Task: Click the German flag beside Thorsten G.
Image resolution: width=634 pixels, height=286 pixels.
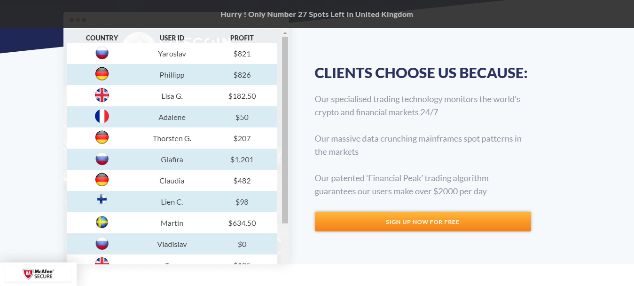Action: 102,138
